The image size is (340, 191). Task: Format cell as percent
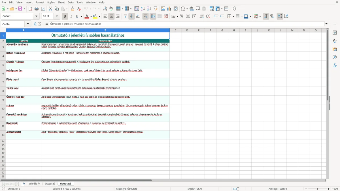[182, 16]
